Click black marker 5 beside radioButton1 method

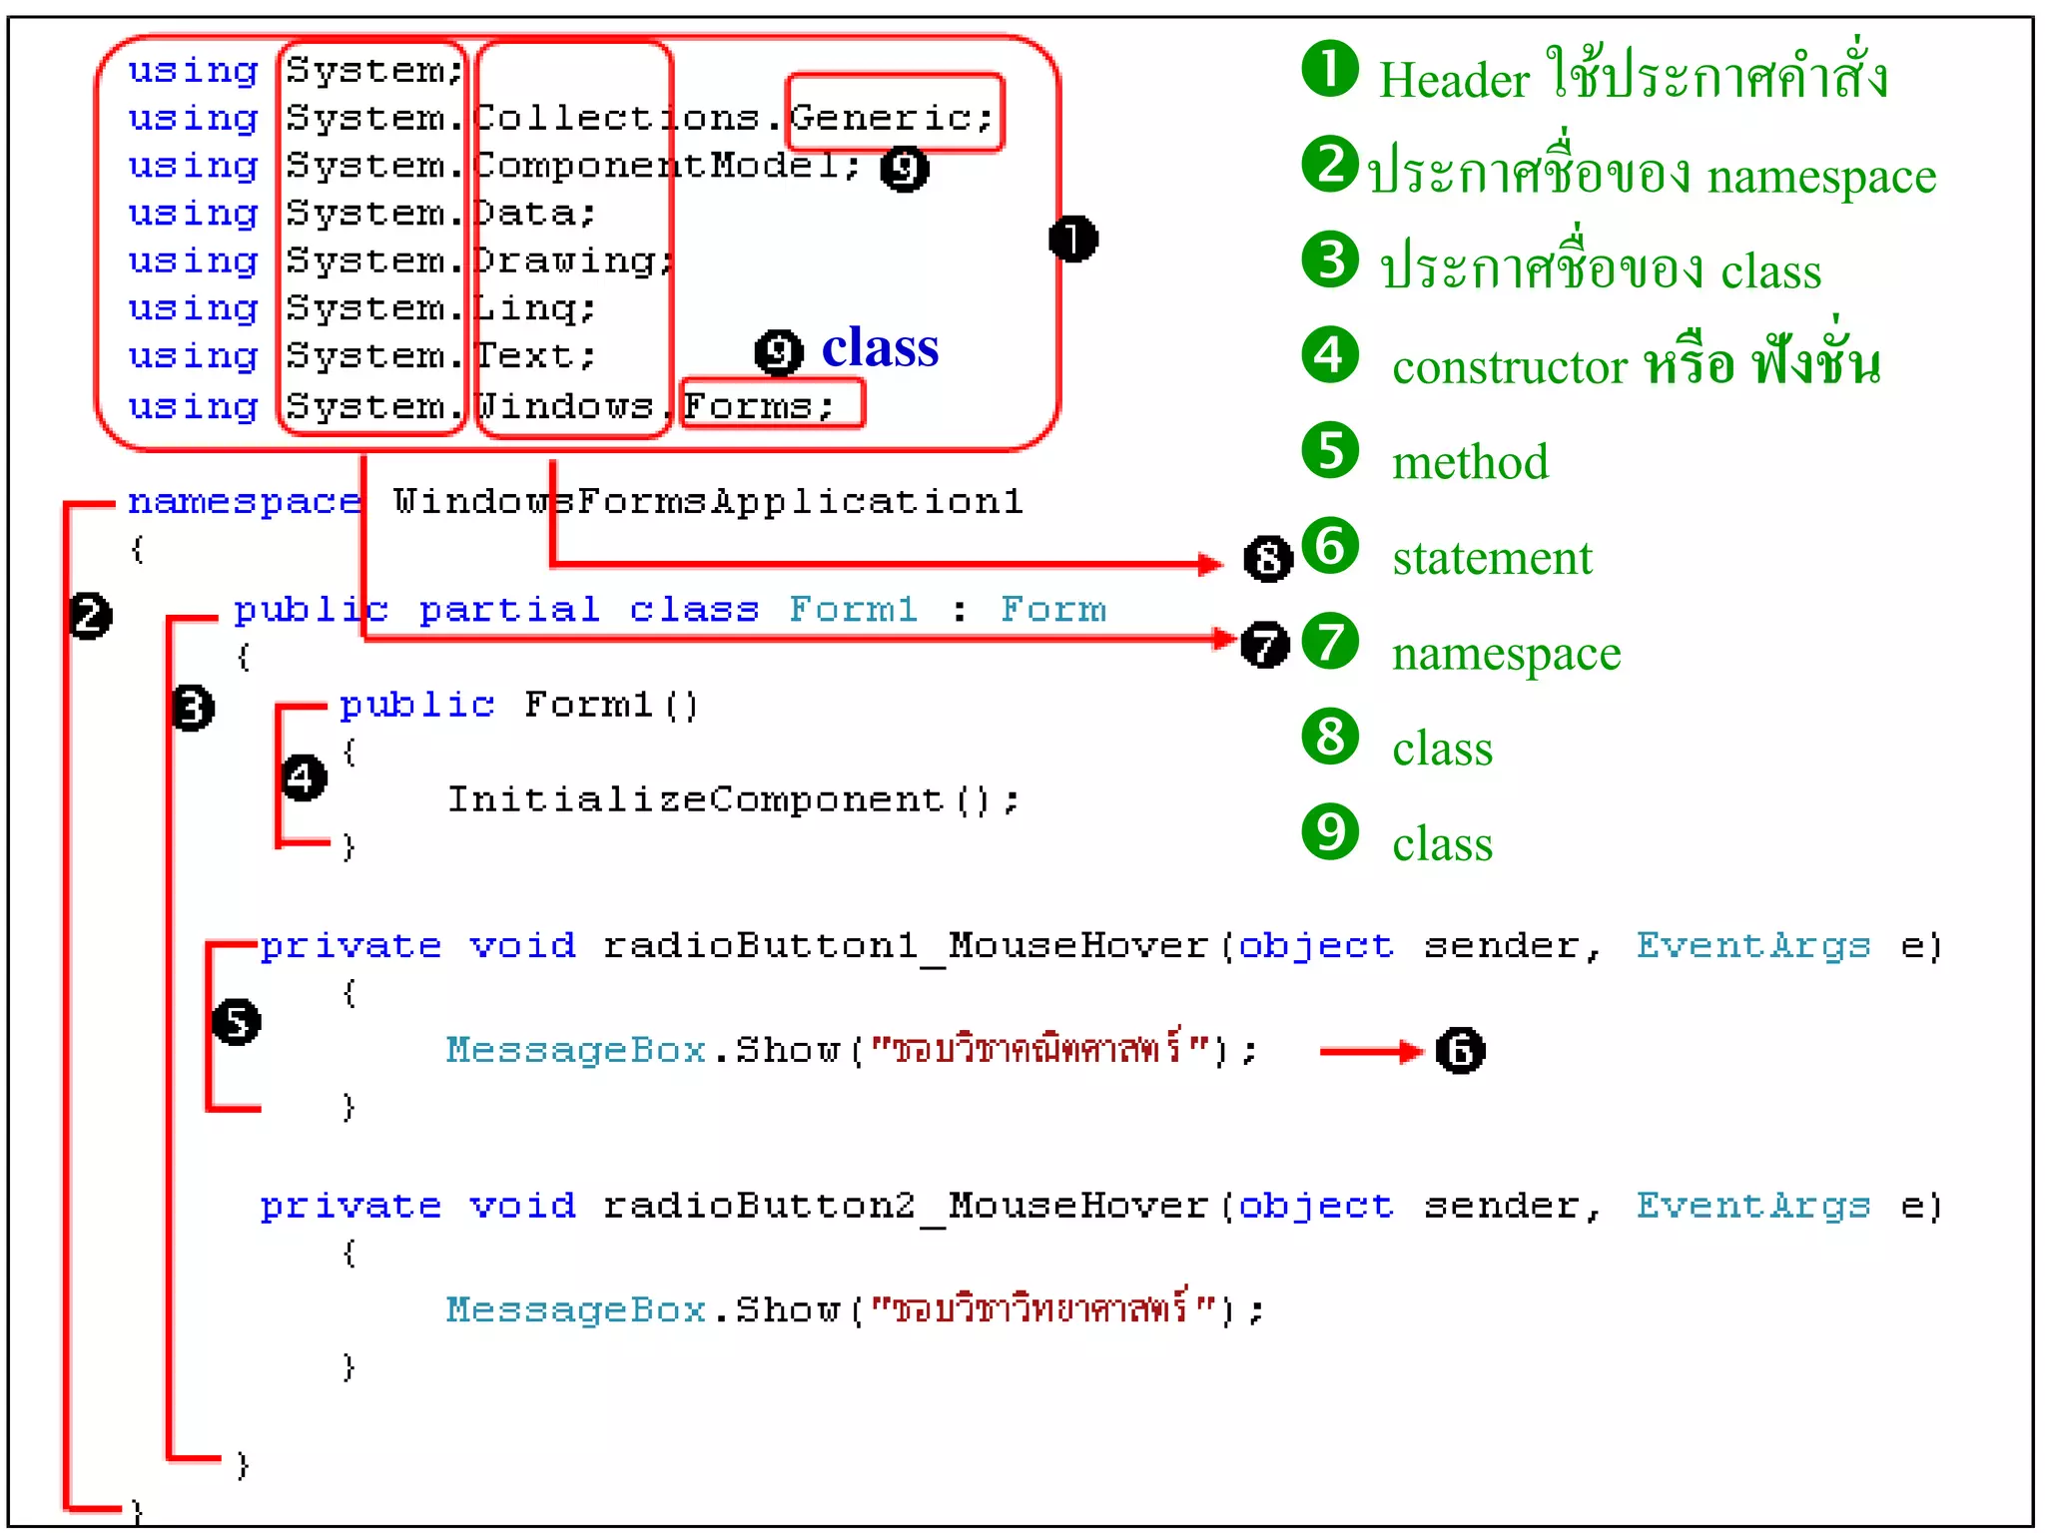pos(237,1021)
